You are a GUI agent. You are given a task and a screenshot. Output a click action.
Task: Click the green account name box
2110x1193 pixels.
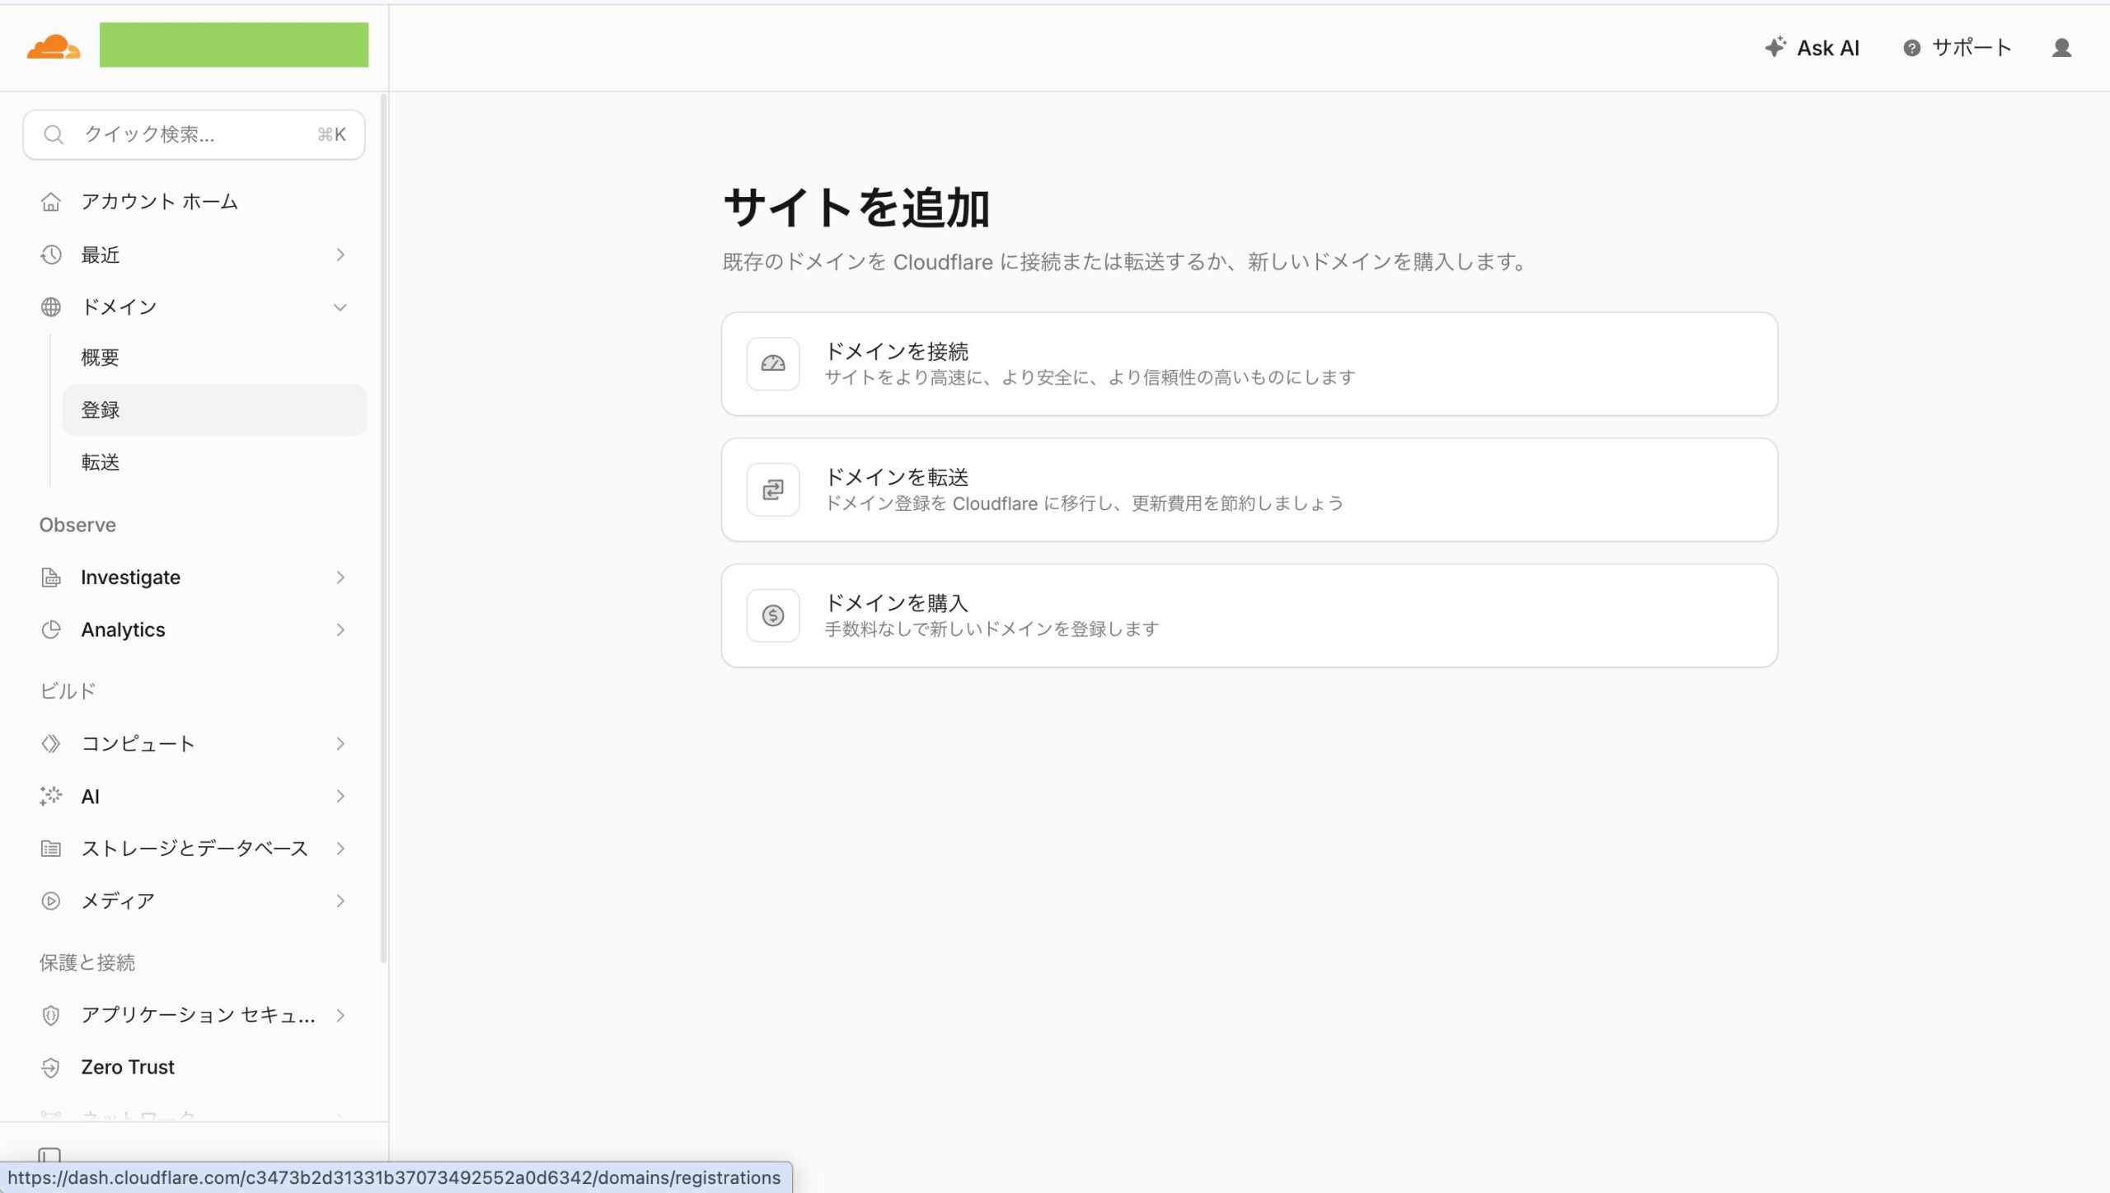pyautogui.click(x=234, y=45)
